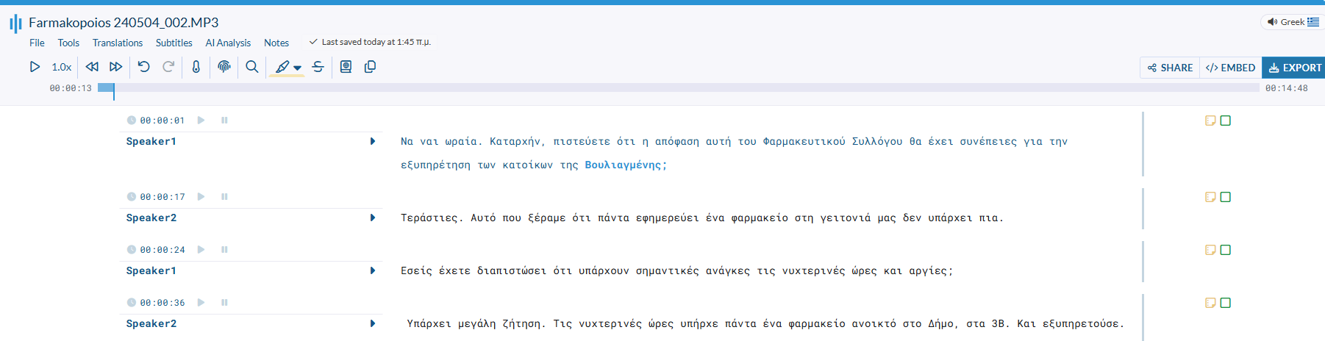
Task: Open highlighter color dropdown arrow
Action: (298, 68)
